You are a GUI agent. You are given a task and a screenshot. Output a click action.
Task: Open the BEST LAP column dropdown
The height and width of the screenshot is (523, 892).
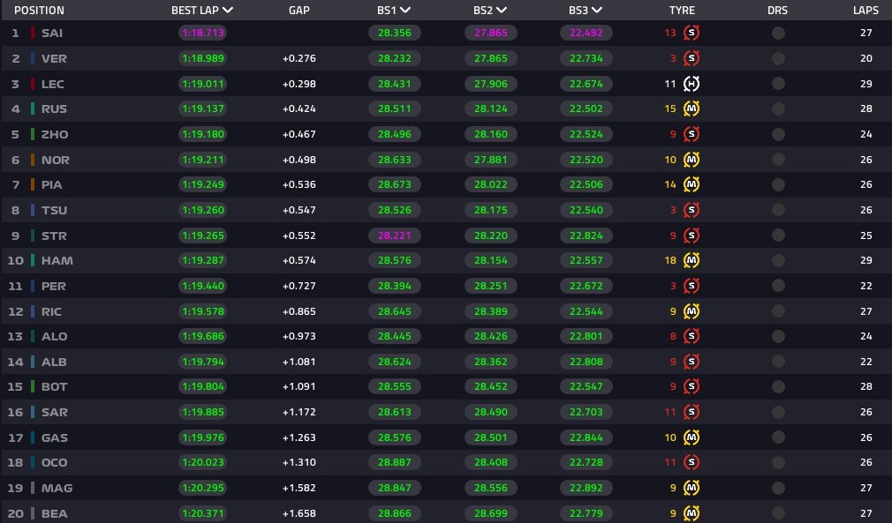pos(228,11)
